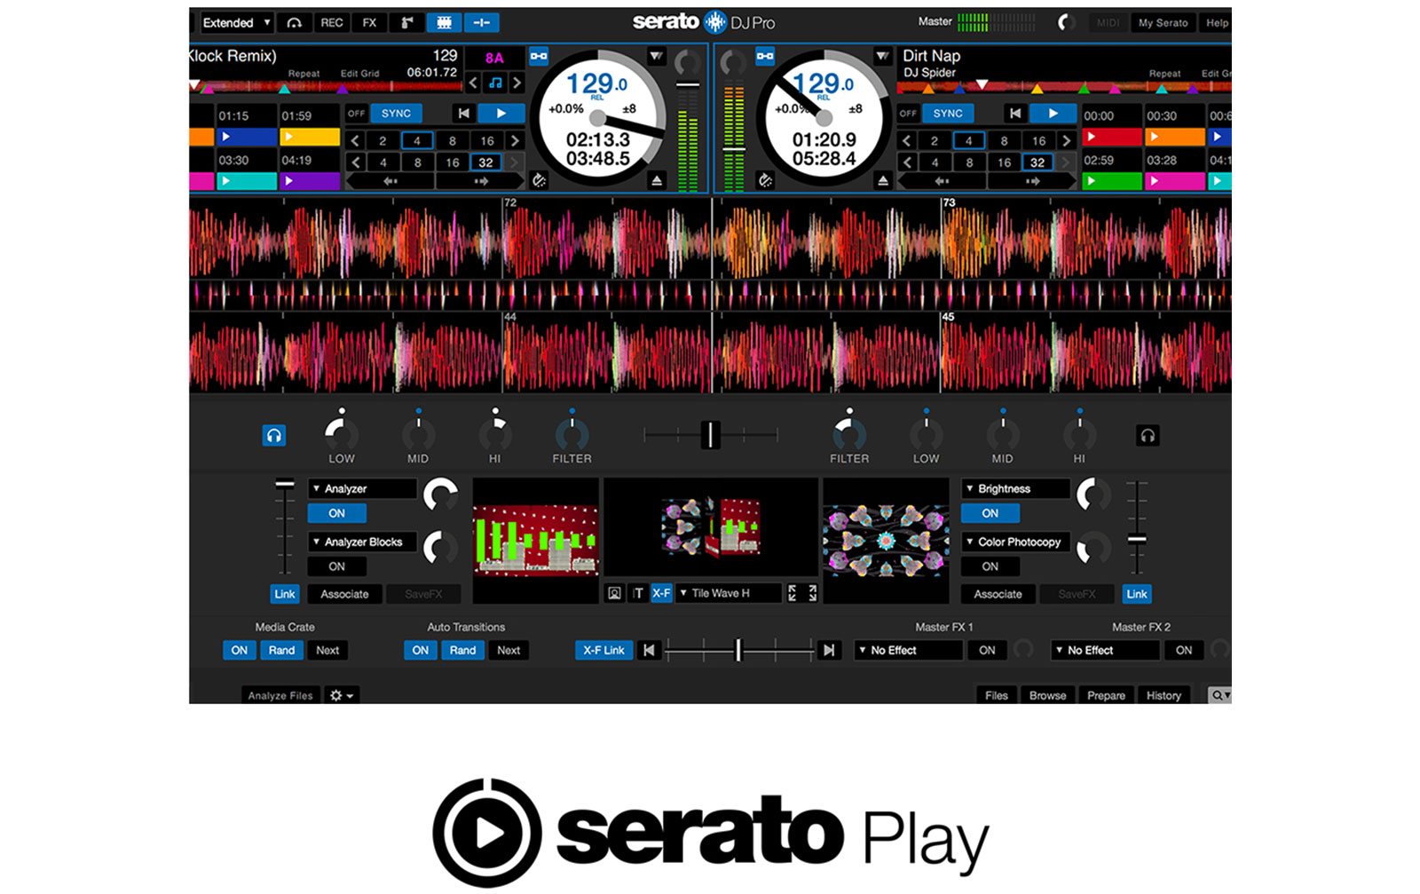Select the 16-beat auto loop on the right deck top row
1420x894 pixels.
click(1038, 140)
